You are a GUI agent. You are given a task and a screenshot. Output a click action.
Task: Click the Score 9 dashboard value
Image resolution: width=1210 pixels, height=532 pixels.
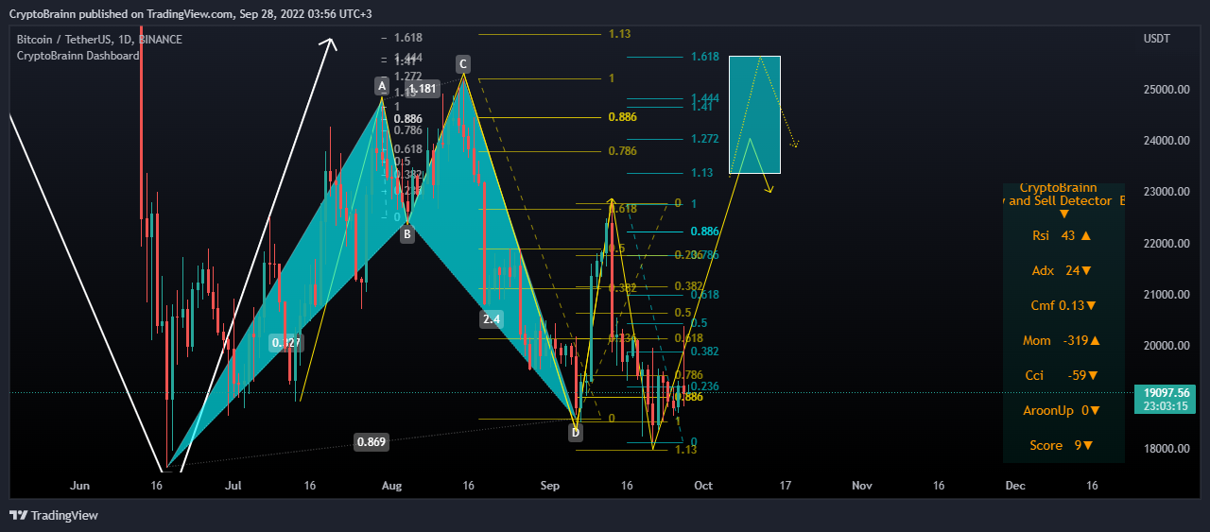coord(1077,445)
